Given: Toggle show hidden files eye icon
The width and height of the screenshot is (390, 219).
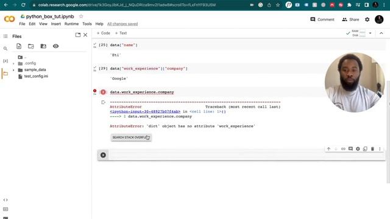Looking at the screenshot, I should pyautogui.click(x=55, y=46).
